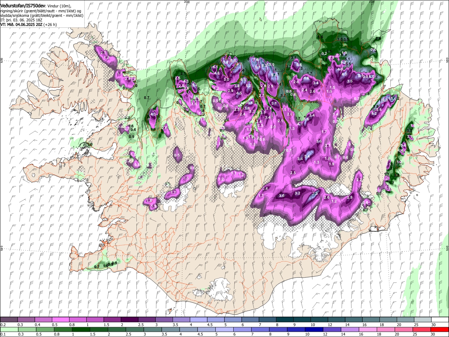Click the '15W' longitude label at top

[x=371, y=2]
